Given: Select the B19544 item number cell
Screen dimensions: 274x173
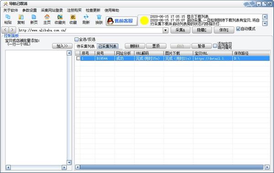Looking at the screenshot, I should [105, 59].
